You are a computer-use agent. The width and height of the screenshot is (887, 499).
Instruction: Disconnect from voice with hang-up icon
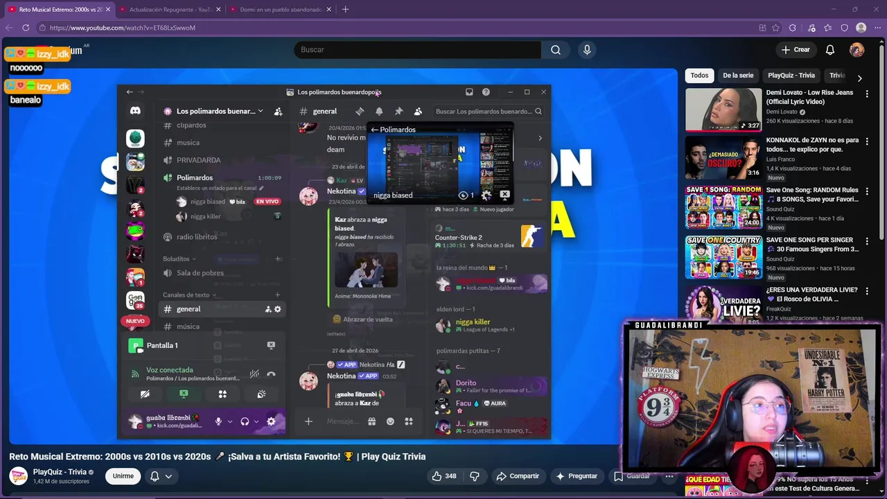pos(271,374)
